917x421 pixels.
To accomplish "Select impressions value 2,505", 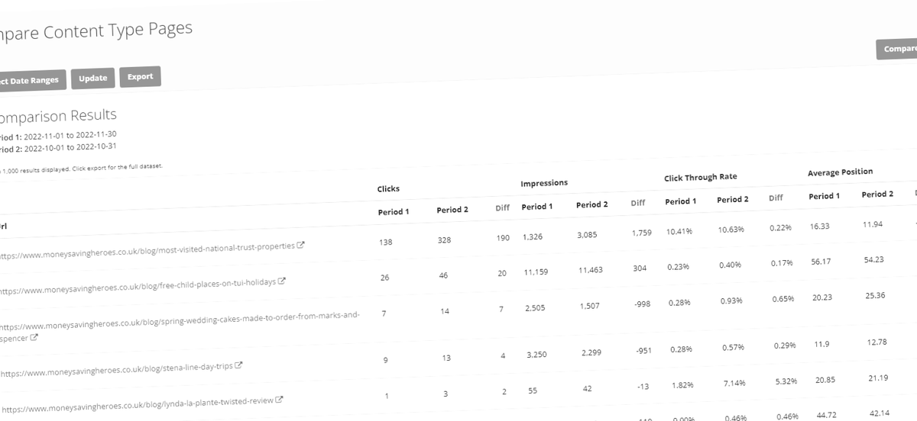I will pos(535,308).
